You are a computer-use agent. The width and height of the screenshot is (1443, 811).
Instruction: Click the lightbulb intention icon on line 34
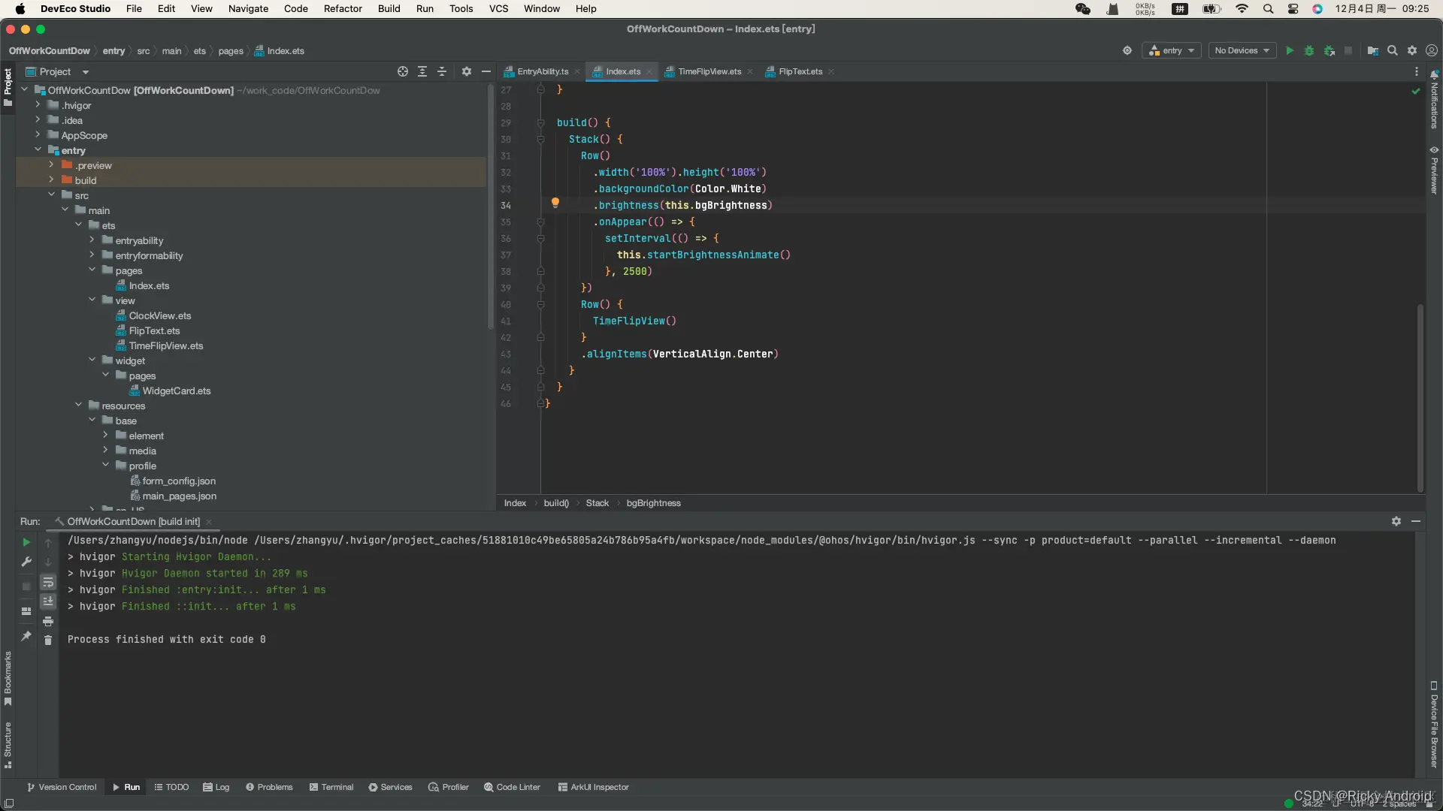pyautogui.click(x=555, y=203)
